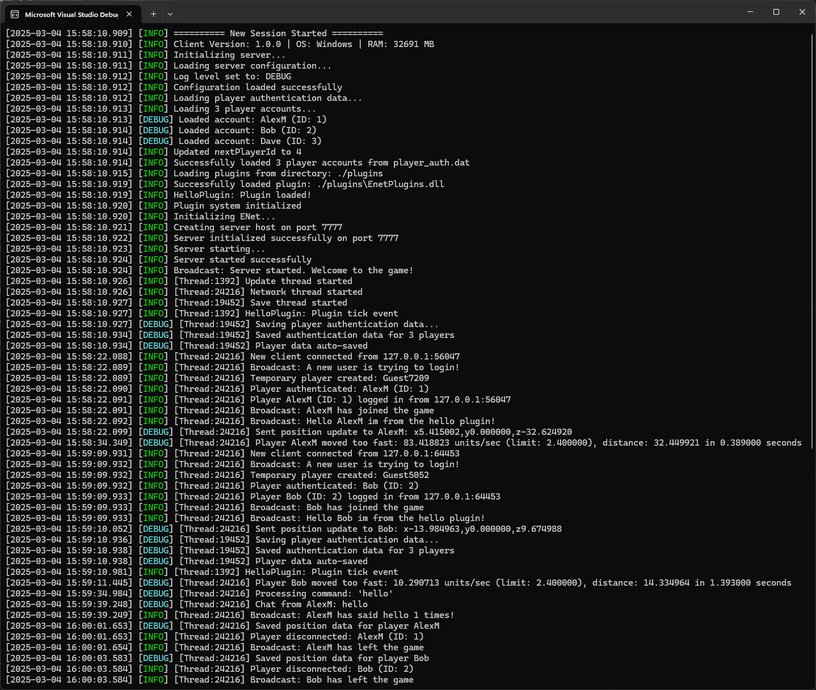Click 'Temporary player created: Guest7209' line

339,378
